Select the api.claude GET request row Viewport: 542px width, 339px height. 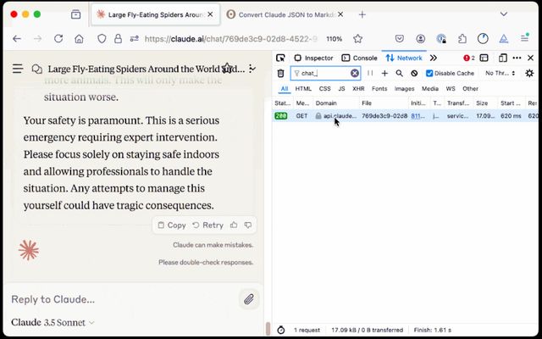405,116
